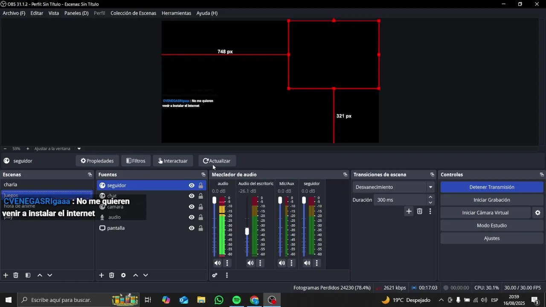Mute the audio mixer channel
The image size is (546, 307).
point(218,263)
